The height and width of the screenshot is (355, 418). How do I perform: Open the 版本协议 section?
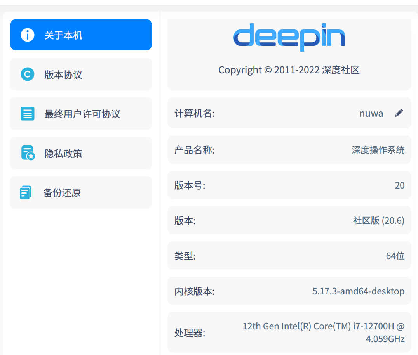[x=81, y=74]
